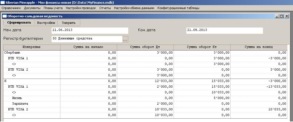
Task: Select the Сбербанк row
Action: [146, 53]
